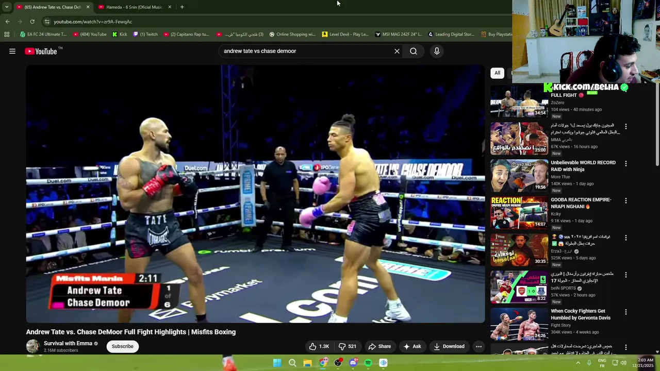660x371 pixels.
Task: Open options for the beIN SPORTS video
Action: tap(626, 275)
